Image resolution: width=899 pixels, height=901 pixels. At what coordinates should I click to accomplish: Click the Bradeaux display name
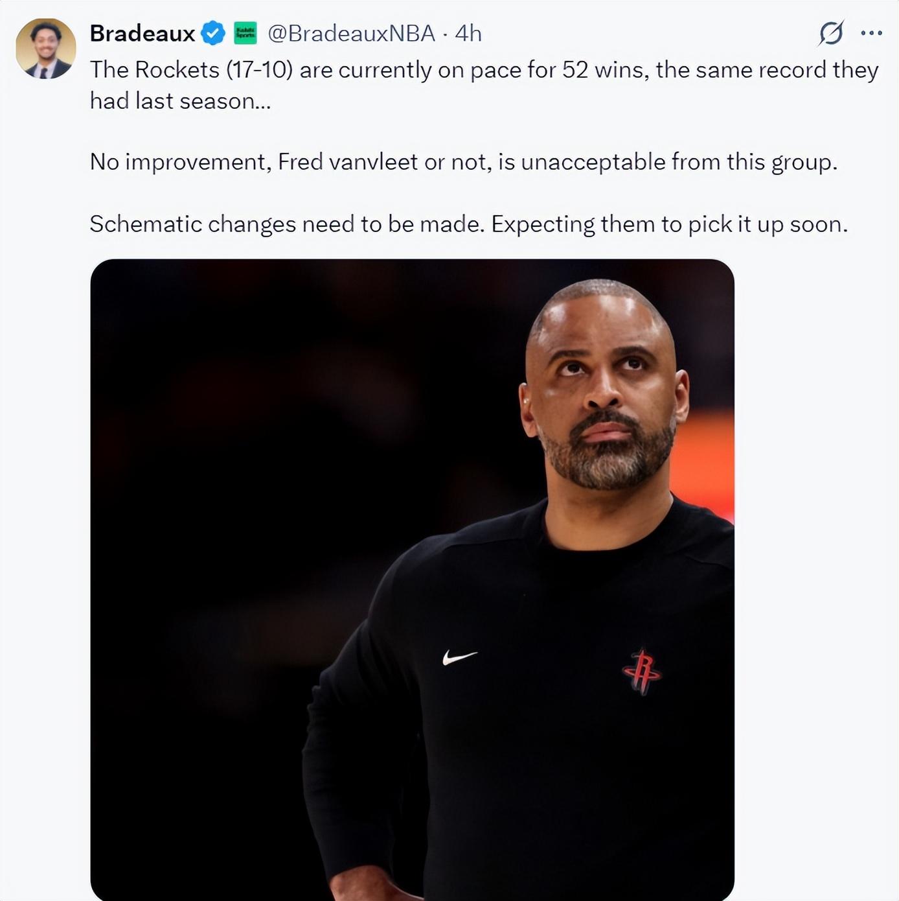tap(142, 33)
